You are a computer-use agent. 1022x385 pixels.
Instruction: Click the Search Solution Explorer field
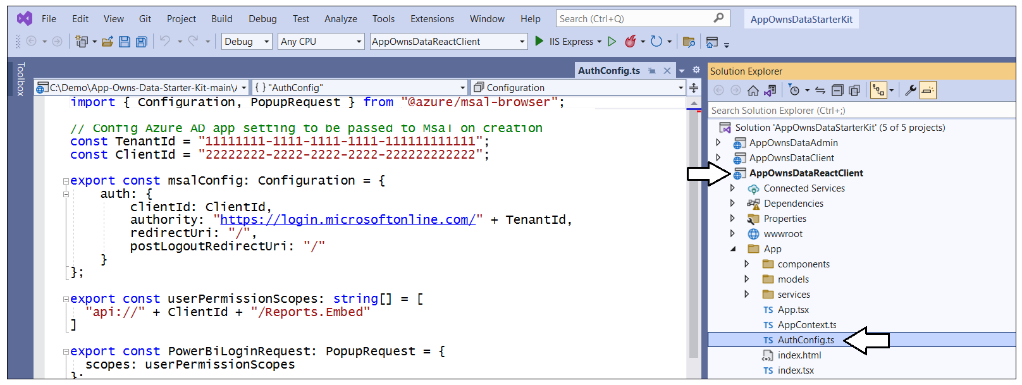click(861, 111)
